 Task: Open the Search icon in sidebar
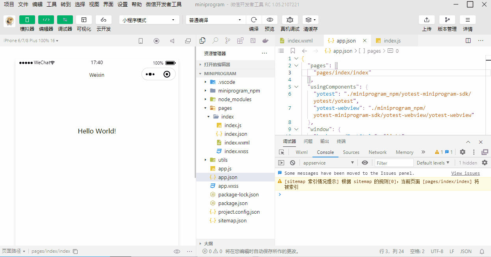(215, 41)
